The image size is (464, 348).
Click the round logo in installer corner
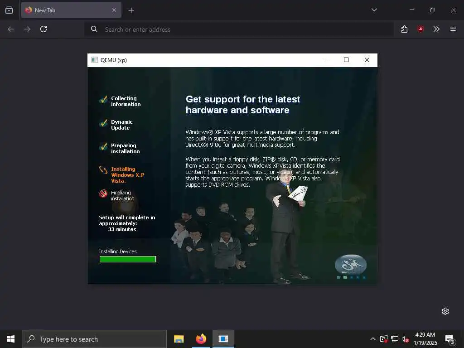(x=351, y=264)
